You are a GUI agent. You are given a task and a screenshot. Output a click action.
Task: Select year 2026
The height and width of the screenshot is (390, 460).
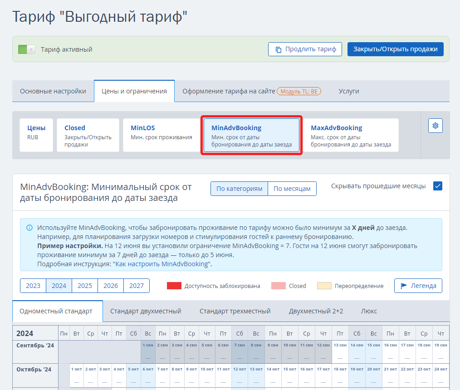click(x=111, y=286)
